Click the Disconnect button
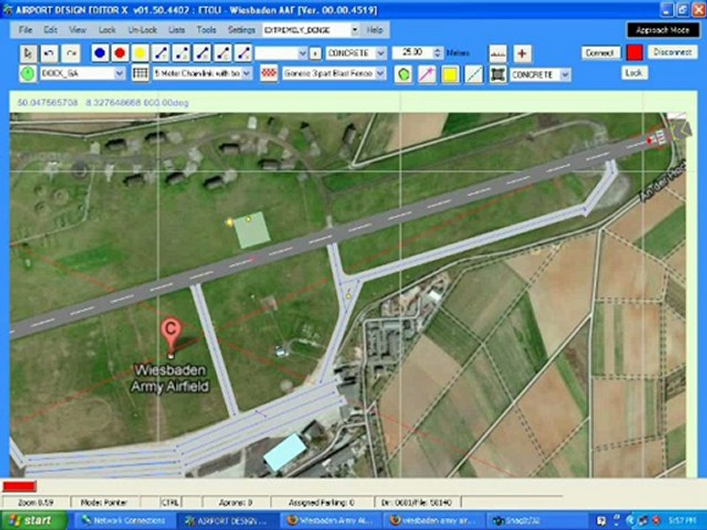 coord(672,52)
